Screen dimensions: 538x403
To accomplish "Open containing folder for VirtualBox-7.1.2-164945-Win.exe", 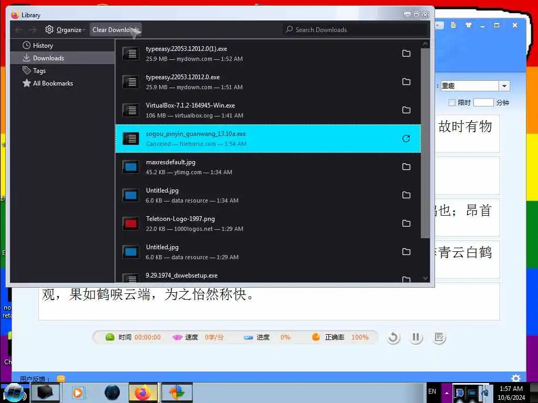I will (406, 110).
